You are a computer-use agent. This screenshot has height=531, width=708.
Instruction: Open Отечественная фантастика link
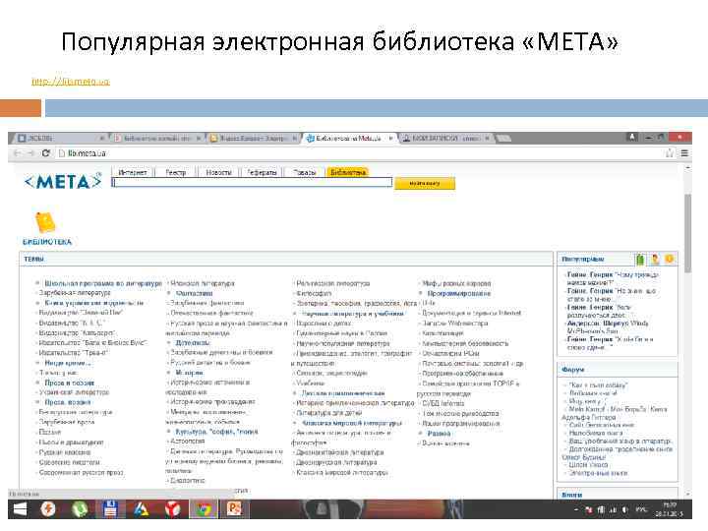coord(211,313)
